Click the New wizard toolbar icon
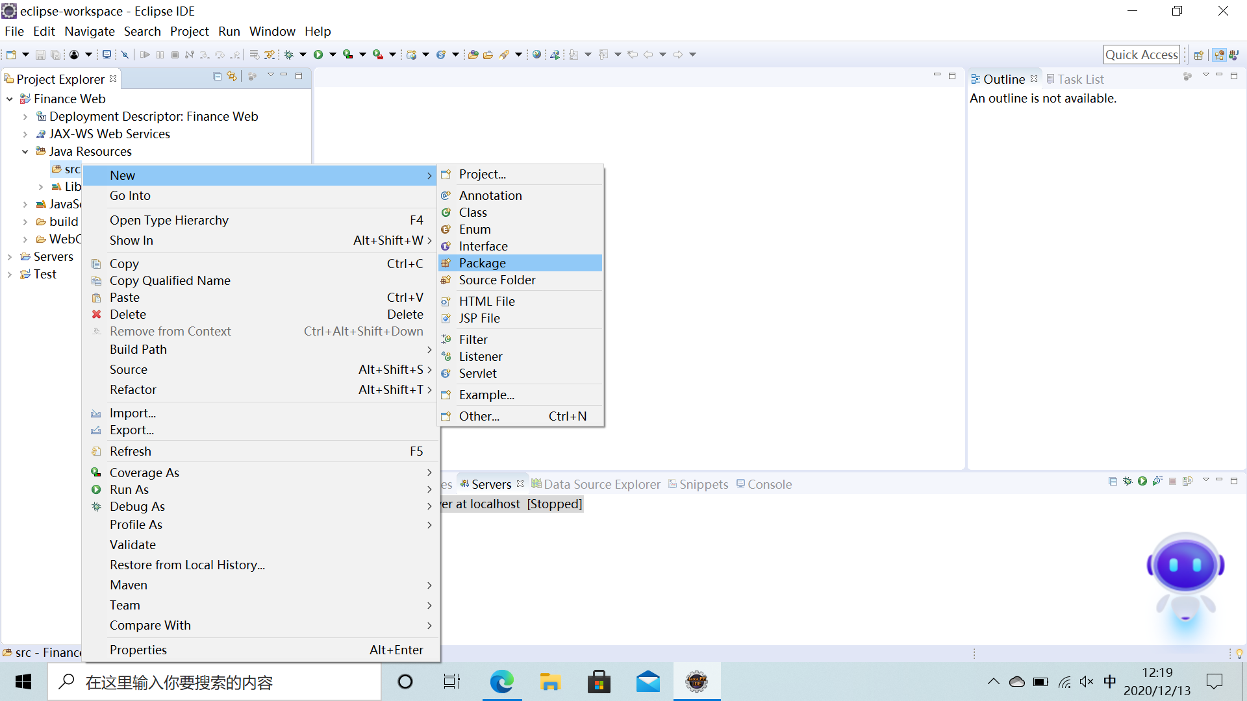Image resolution: width=1247 pixels, height=701 pixels. 11,55
